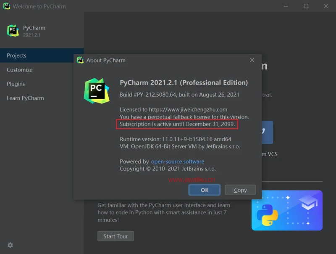Close the Welcome to PyCharm window

point(326,6)
